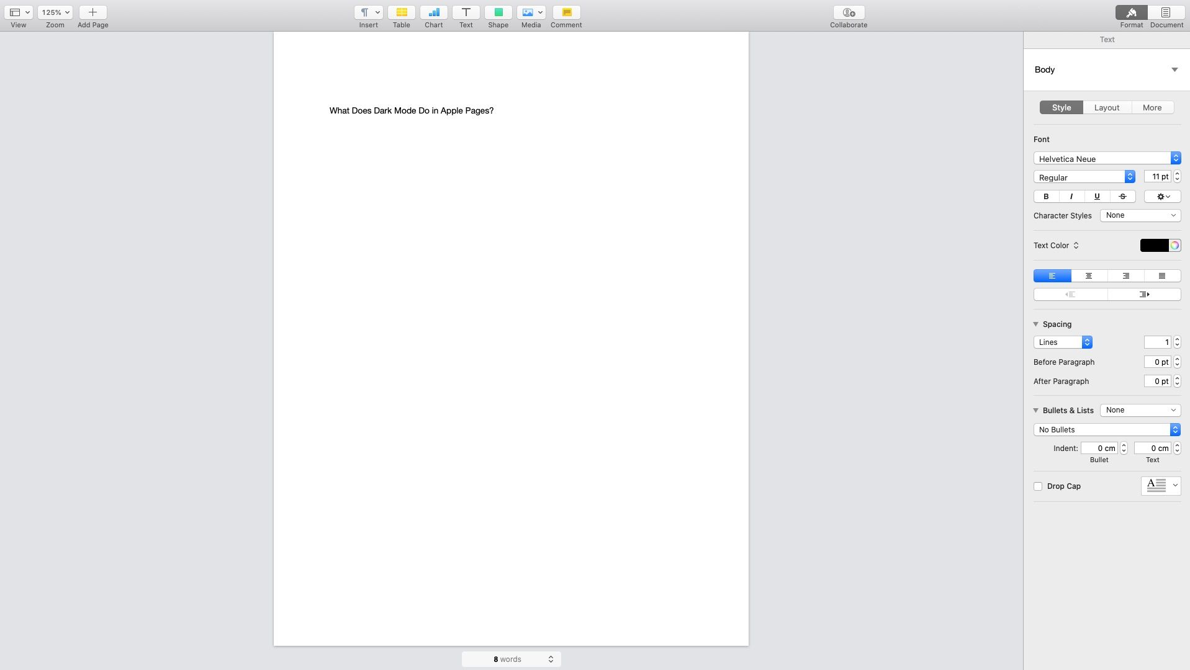Add a Comment to the document

(566, 12)
